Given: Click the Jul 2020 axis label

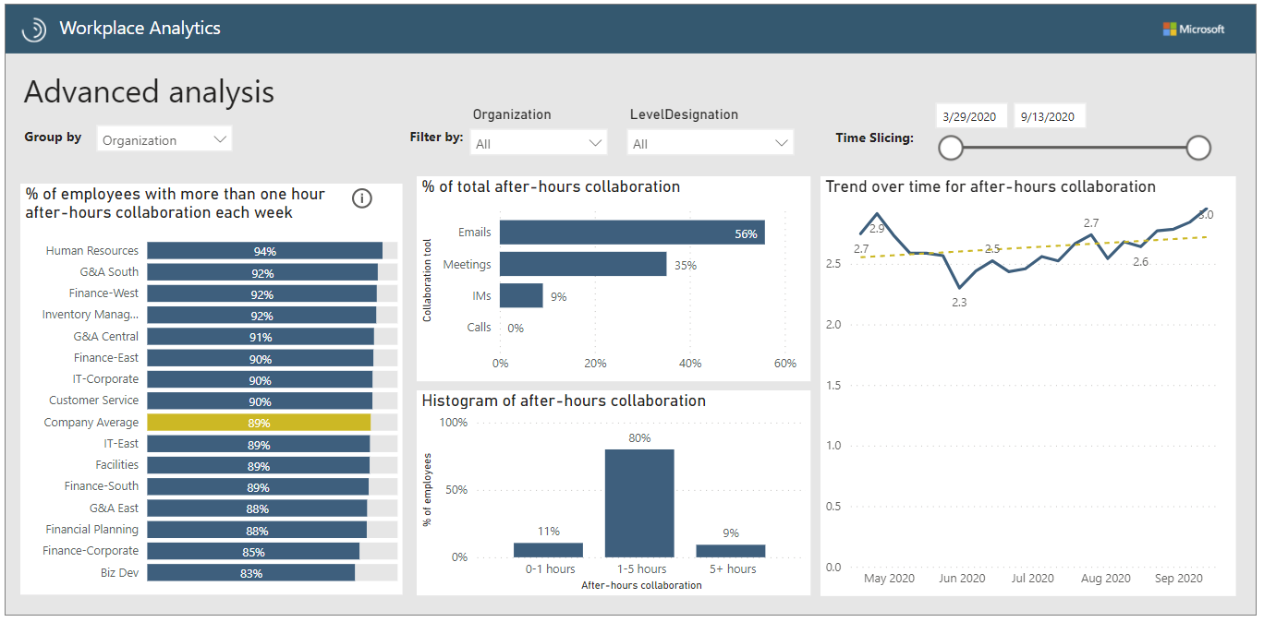Looking at the screenshot, I should pyautogui.click(x=1032, y=579).
